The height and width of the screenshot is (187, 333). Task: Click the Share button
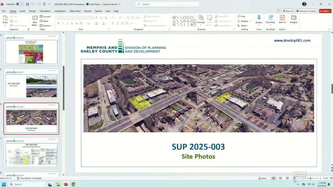[325, 11]
